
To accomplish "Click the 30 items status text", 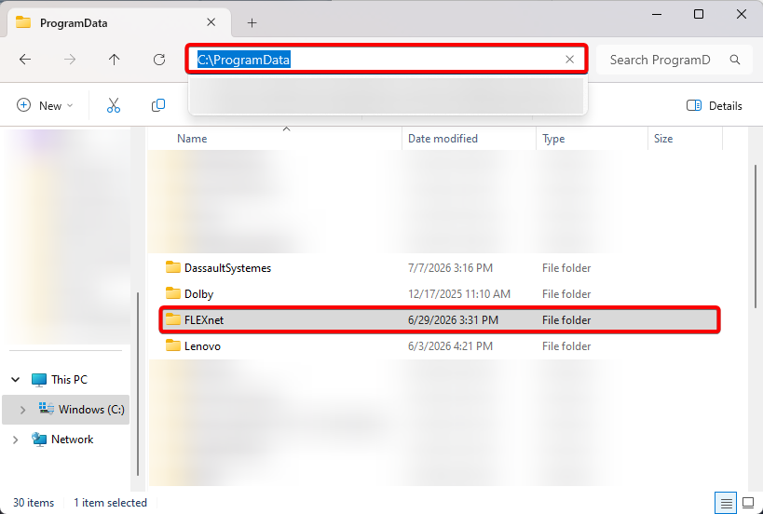I will pyautogui.click(x=34, y=503).
